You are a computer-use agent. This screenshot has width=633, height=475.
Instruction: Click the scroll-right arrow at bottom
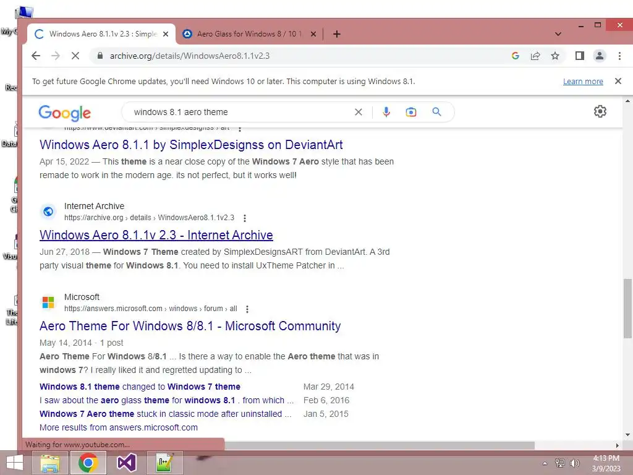click(618, 445)
